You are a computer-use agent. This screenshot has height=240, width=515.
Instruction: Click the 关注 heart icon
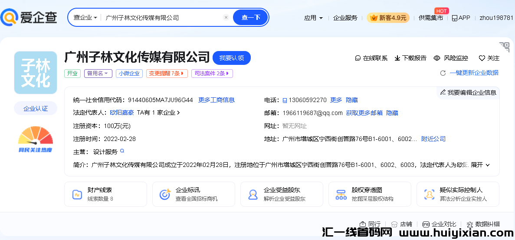(x=482, y=58)
